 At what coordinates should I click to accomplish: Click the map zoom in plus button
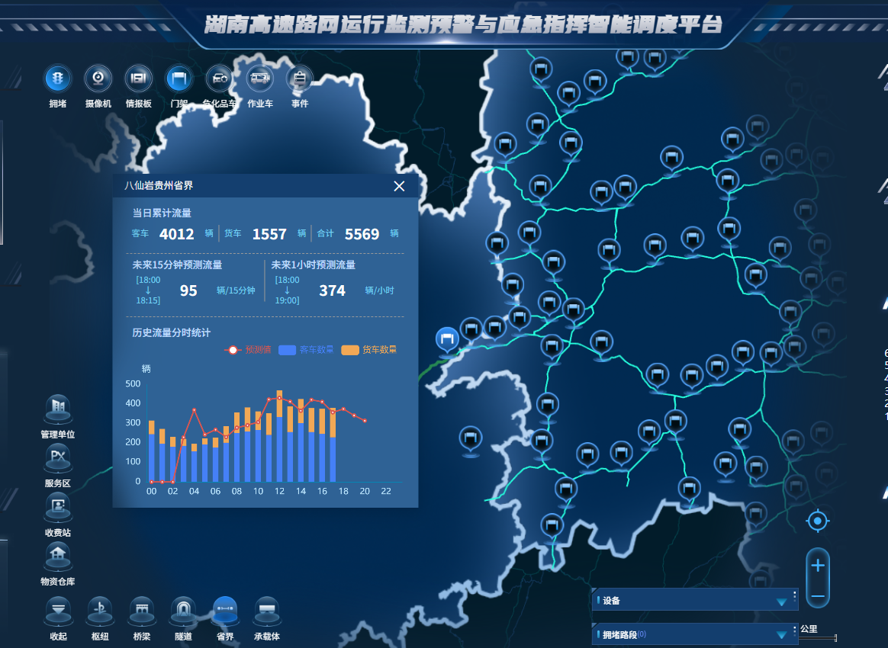(818, 566)
